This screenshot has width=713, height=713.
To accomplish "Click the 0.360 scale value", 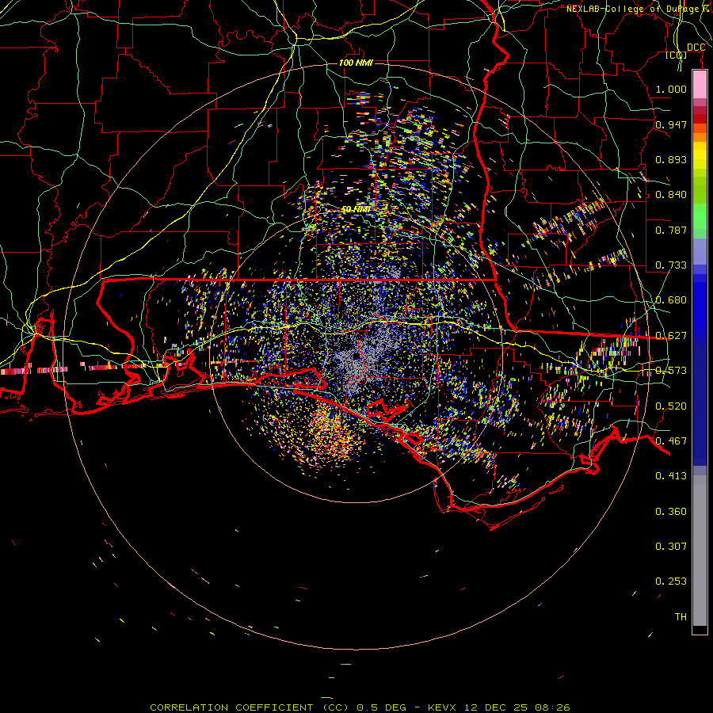I will tap(671, 512).
